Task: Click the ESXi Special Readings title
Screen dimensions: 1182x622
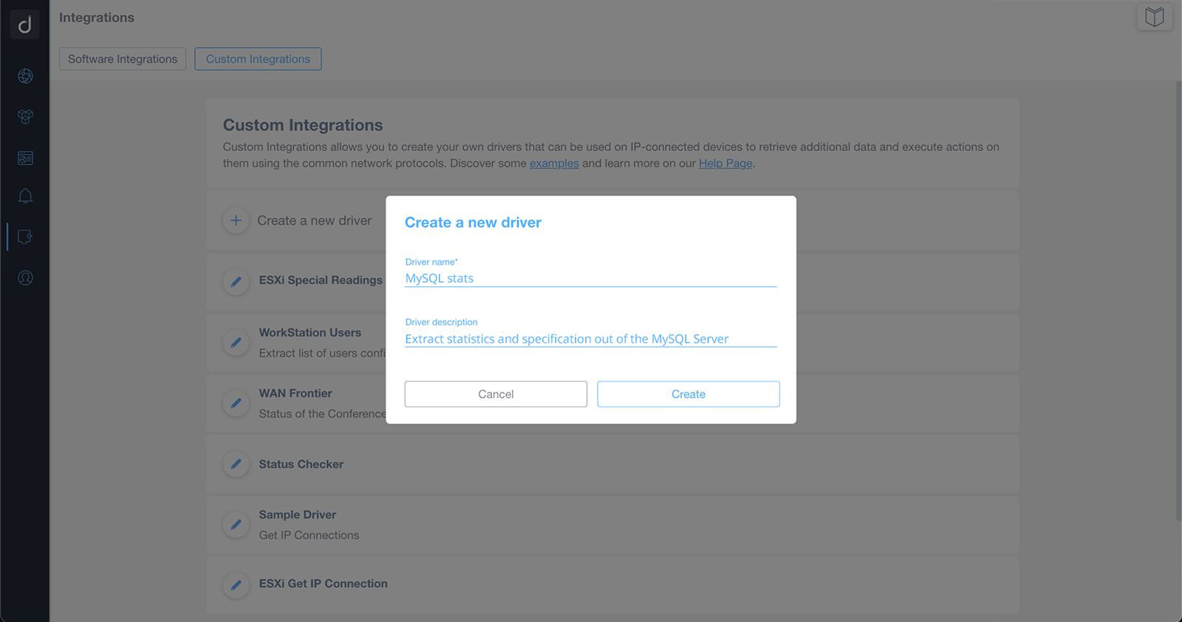Action: tap(321, 280)
